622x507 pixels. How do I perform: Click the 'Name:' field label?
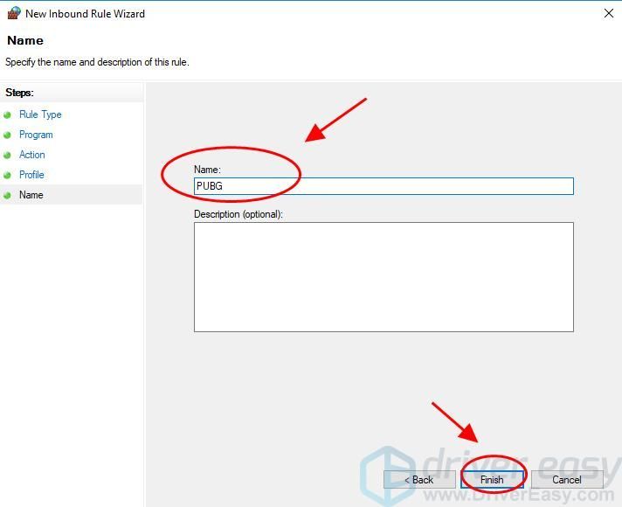click(x=207, y=170)
